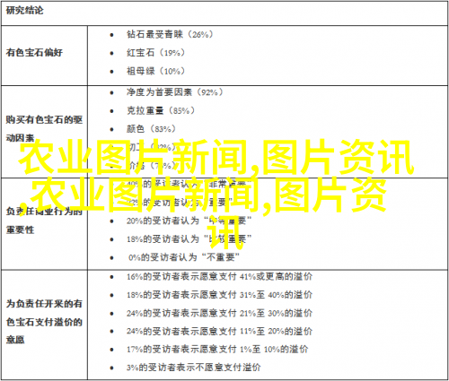This screenshot has width=449, height=381.
Task: Click the 18%的受访者认为 line
Action: (x=189, y=239)
